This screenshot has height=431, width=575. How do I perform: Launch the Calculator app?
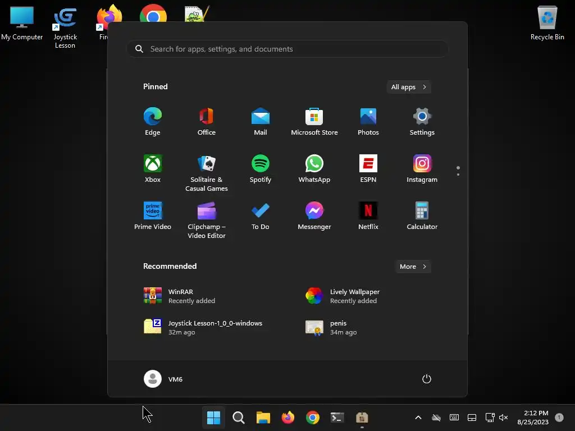coord(422,216)
